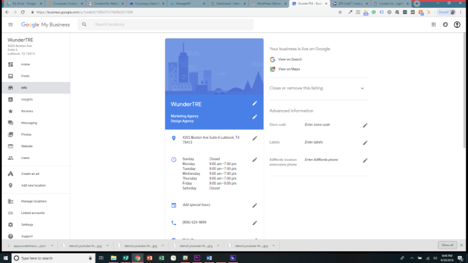
Task: Open options for fourth stencil.youtube jpg download
Action: pos(273,246)
